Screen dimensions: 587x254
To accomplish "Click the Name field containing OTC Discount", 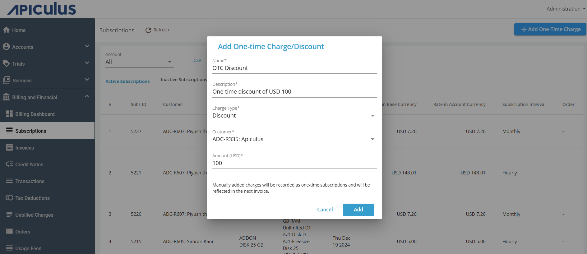I will [x=294, y=68].
